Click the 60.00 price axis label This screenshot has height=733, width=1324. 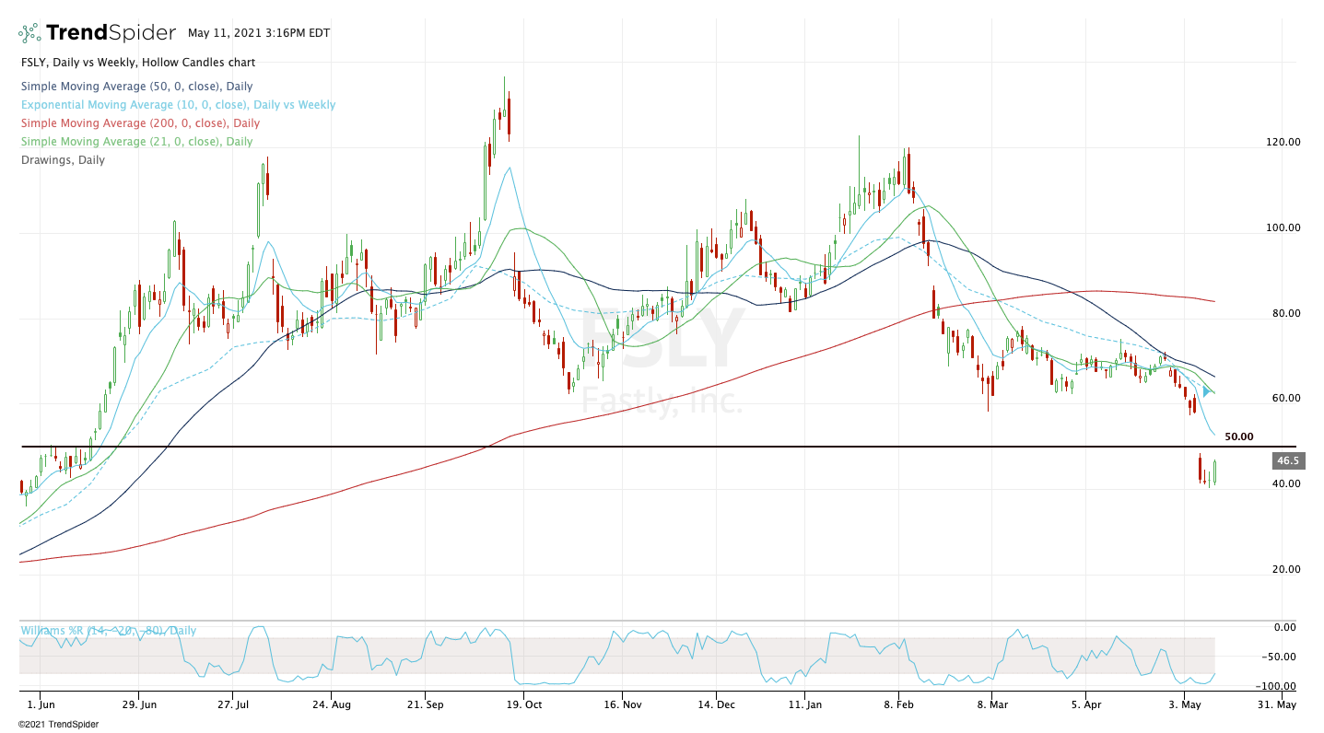[x=1285, y=399]
